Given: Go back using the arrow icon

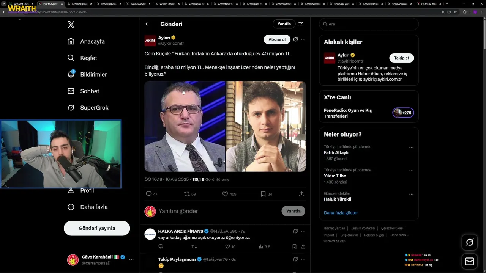Looking at the screenshot, I should [147, 24].
